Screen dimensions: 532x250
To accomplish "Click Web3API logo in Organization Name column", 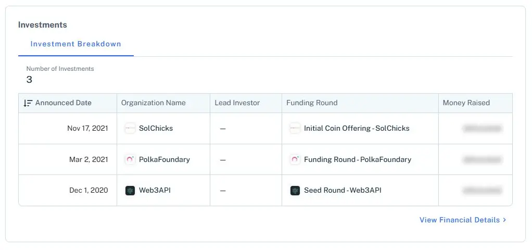I will coord(130,191).
